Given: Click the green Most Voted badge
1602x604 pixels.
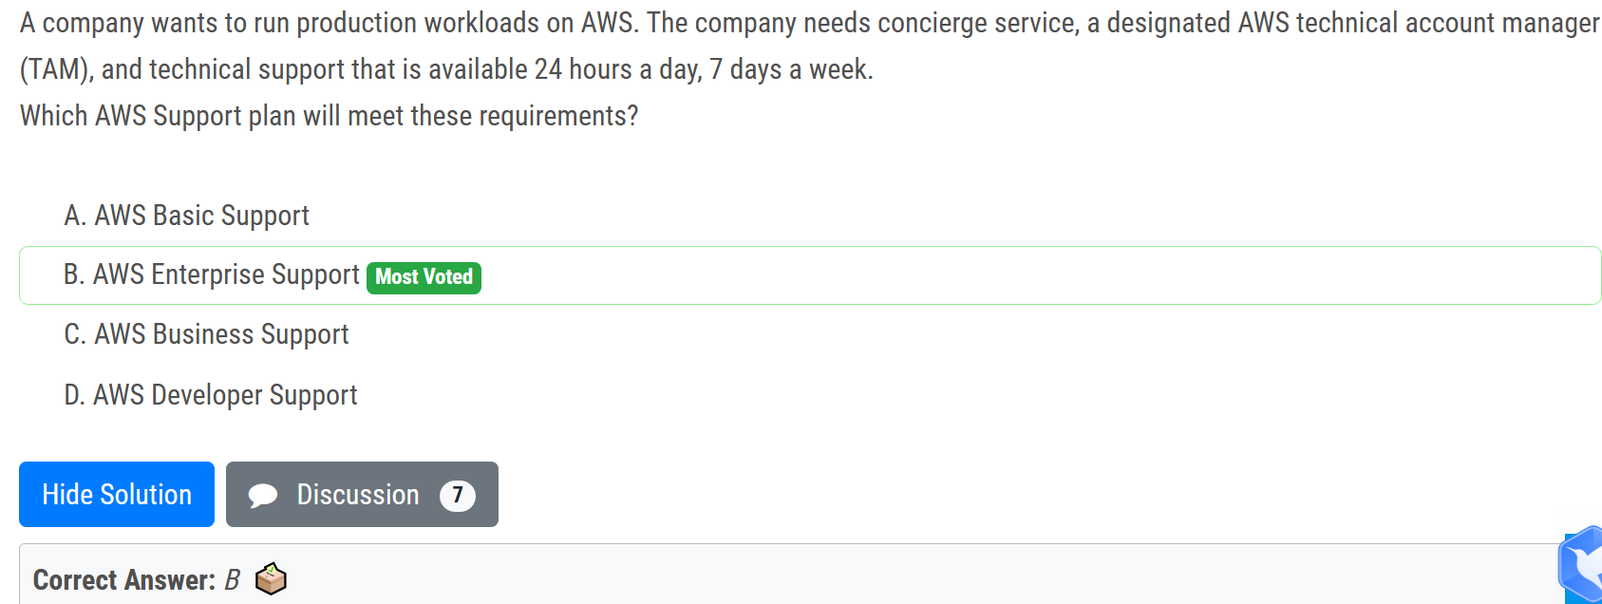Looking at the screenshot, I should point(424,277).
